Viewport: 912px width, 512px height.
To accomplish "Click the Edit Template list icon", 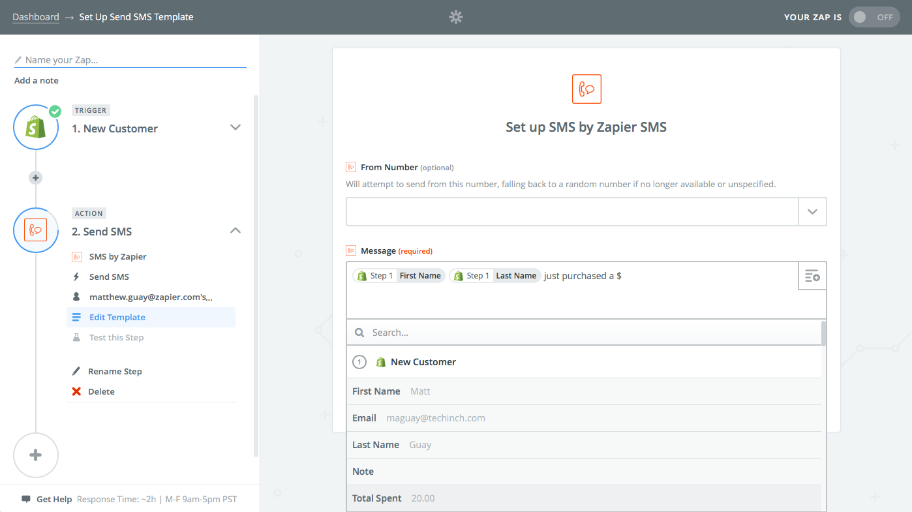I will [x=76, y=318].
